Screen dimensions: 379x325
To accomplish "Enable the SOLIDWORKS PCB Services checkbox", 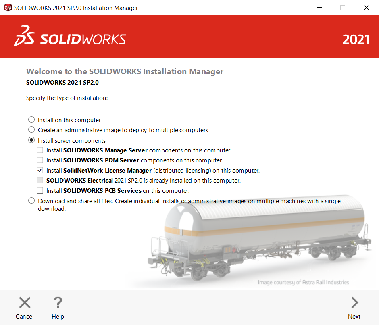I will click(40, 190).
